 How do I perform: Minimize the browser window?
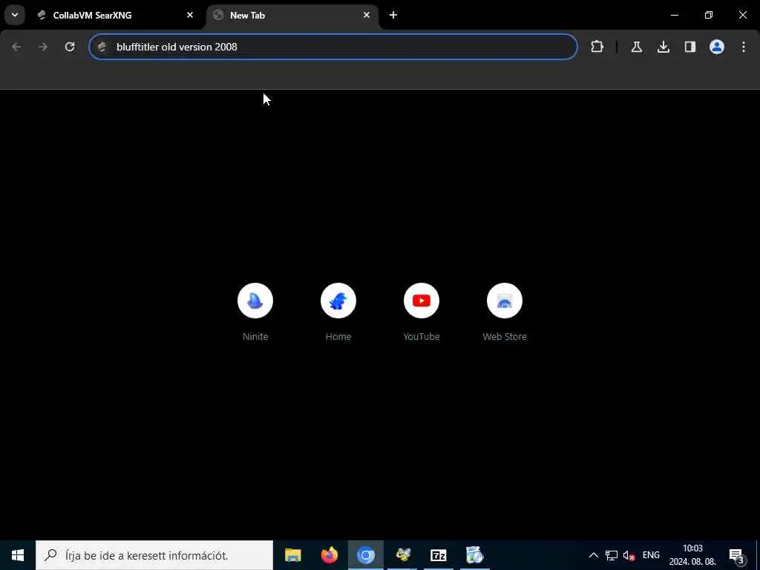pos(674,15)
